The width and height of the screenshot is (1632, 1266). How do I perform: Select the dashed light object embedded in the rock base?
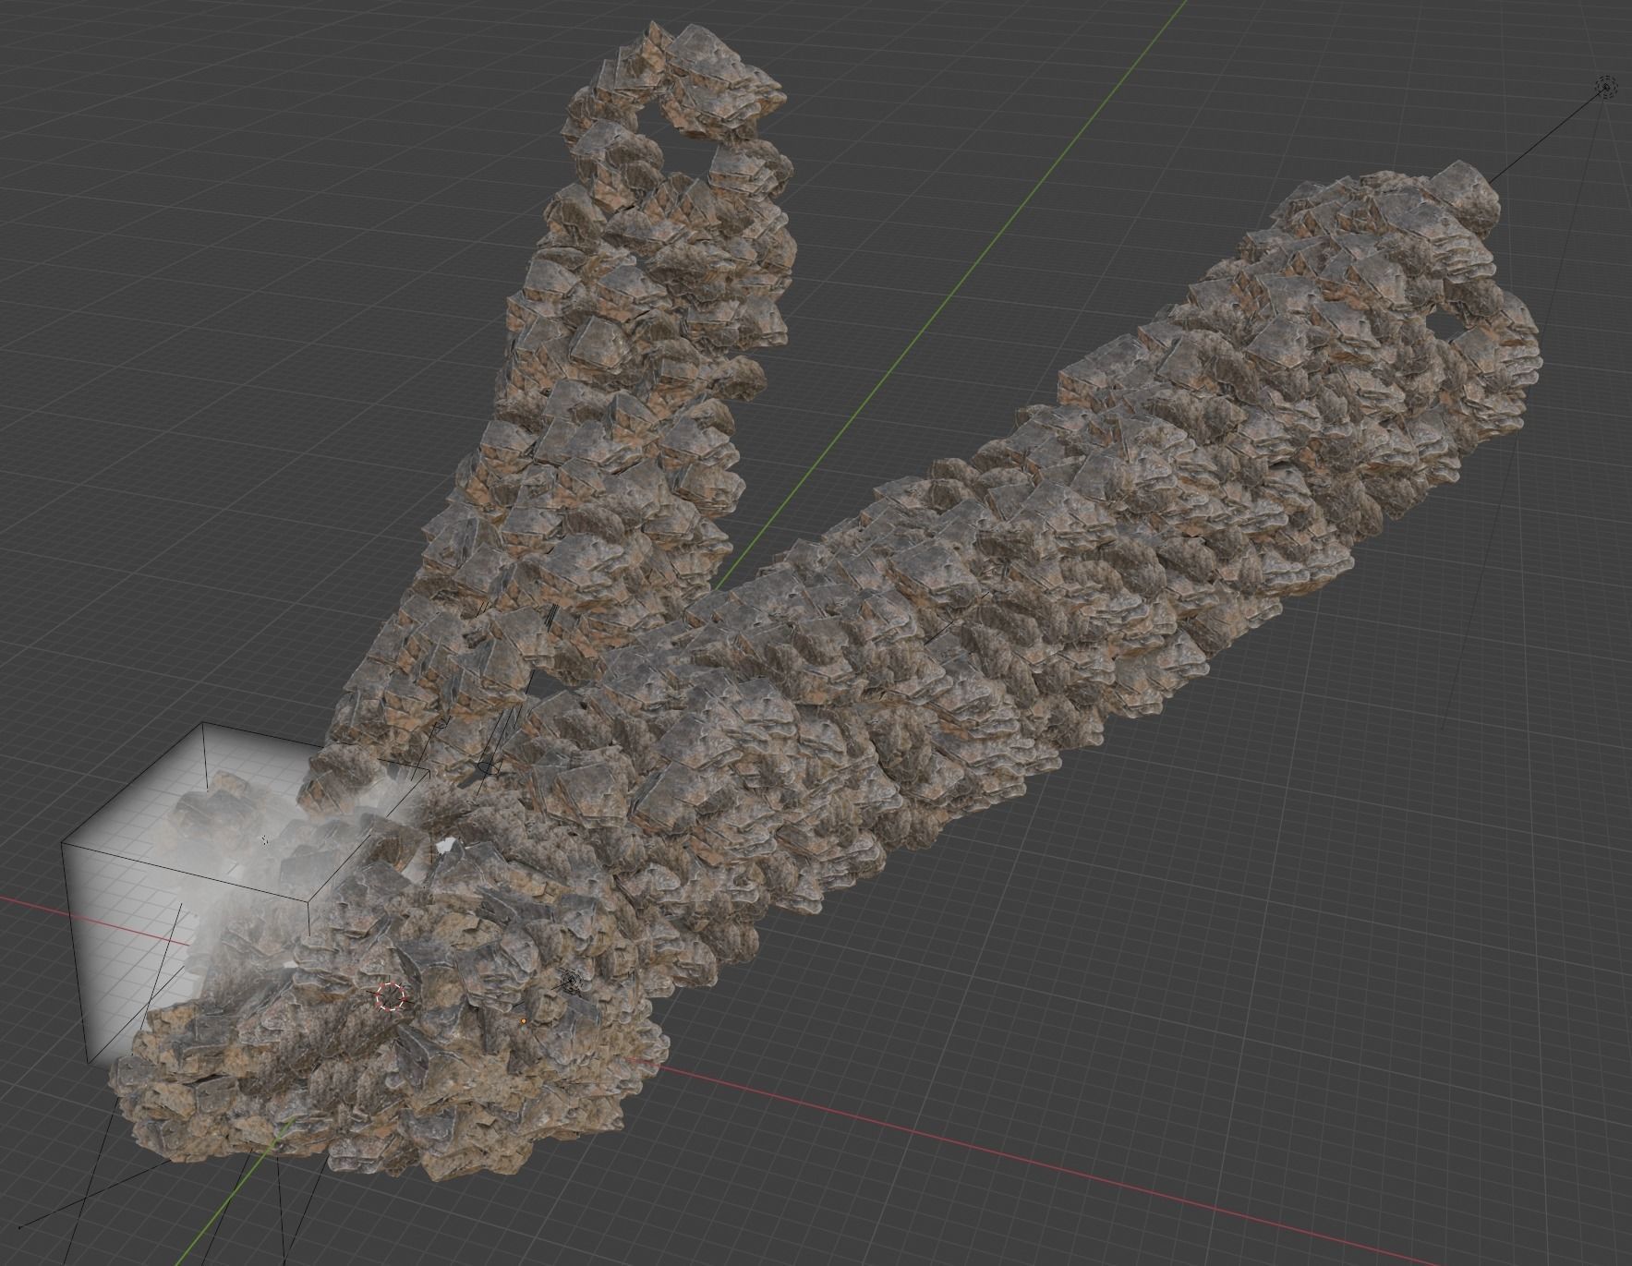pyautogui.click(x=572, y=980)
